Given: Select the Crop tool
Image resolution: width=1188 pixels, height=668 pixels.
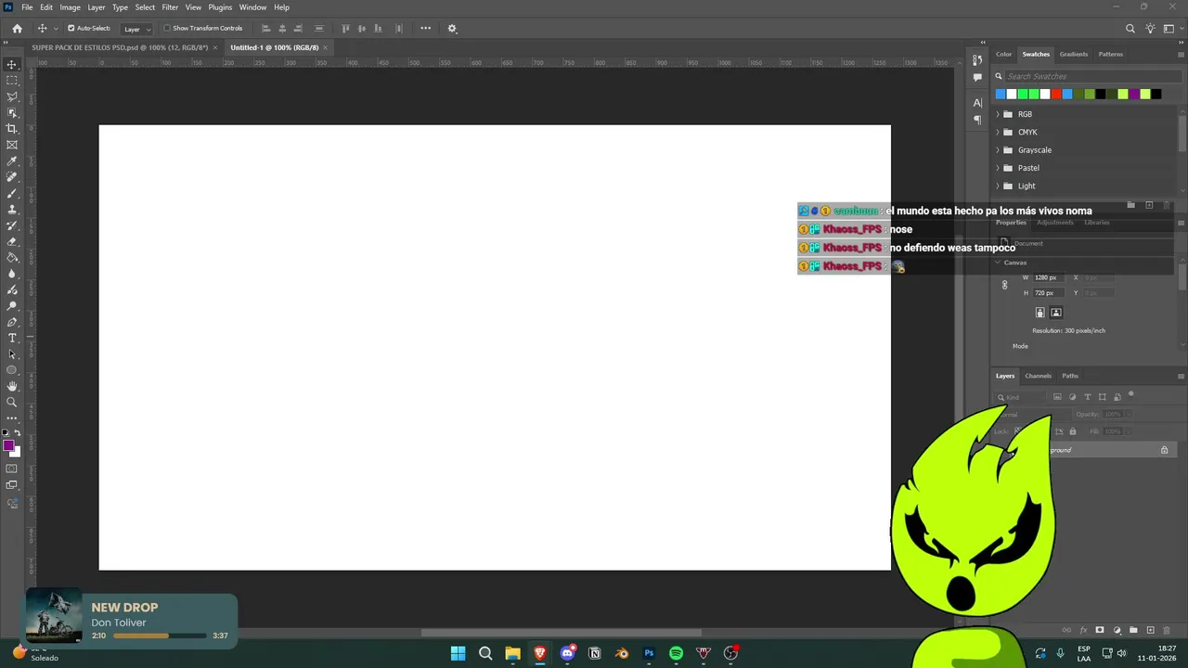Looking at the screenshot, I should pos(12,129).
